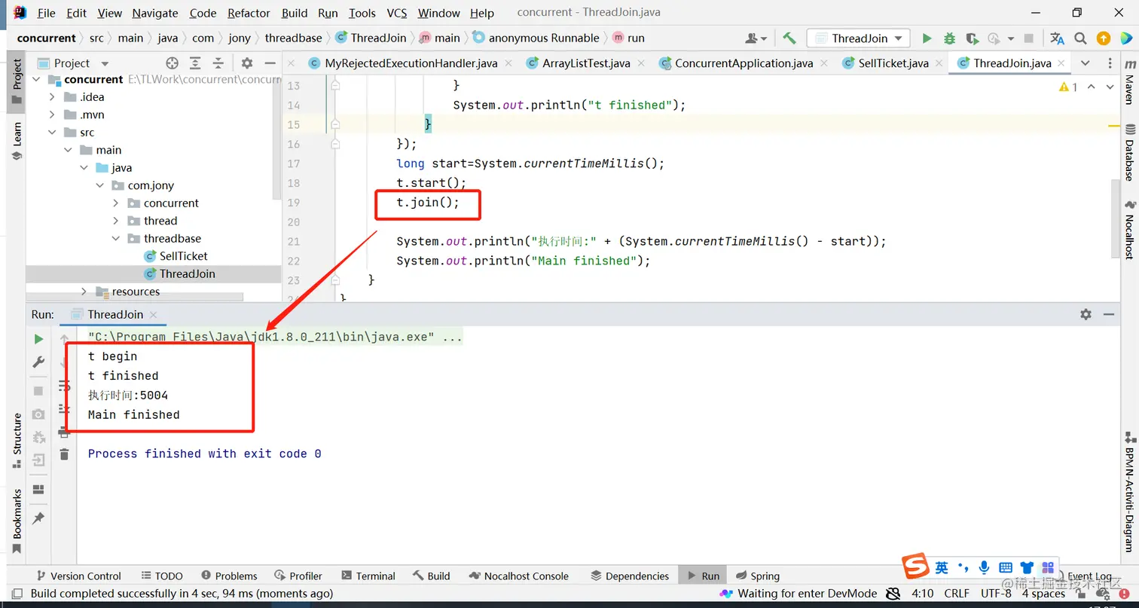Screen dimensions: 1139x608
Task: Close the ThreadJoin.java editor tab
Action: pos(1061,63)
